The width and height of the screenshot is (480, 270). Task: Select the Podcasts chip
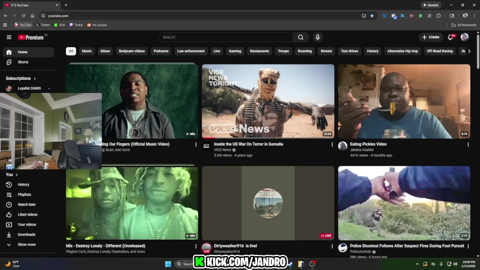(x=161, y=51)
